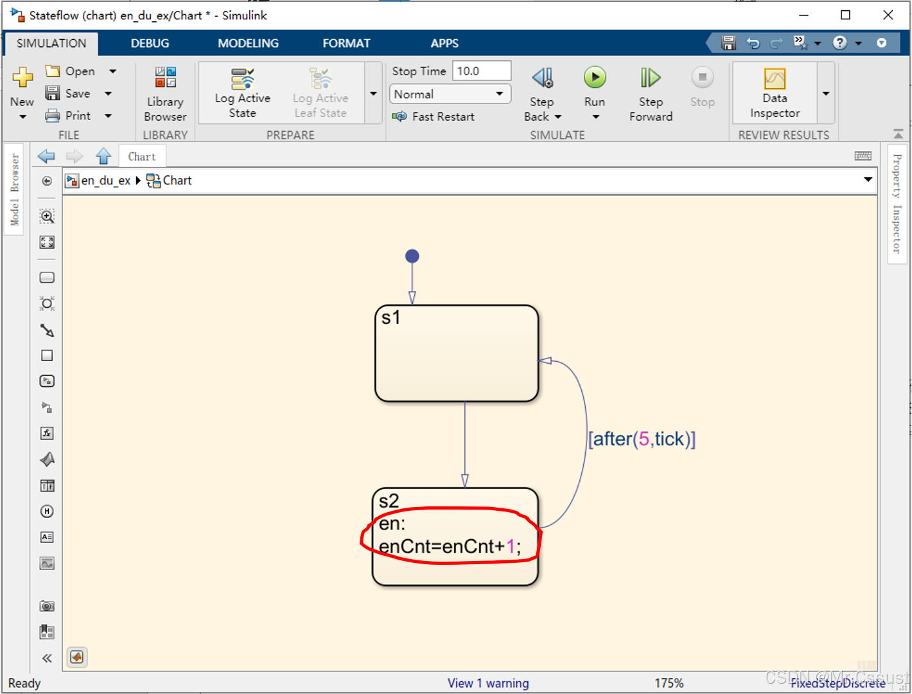Image resolution: width=912 pixels, height=694 pixels.
Task: Click the Run simulation button
Action: [595, 78]
